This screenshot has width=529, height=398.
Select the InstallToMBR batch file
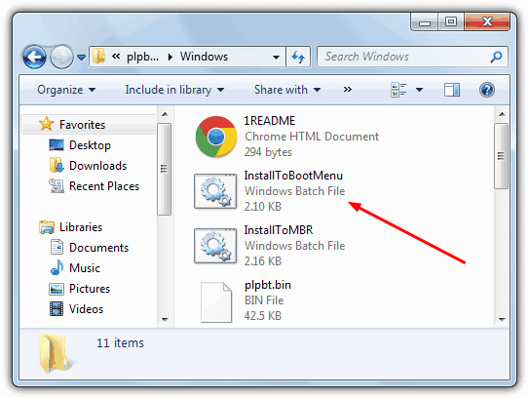tap(270, 246)
